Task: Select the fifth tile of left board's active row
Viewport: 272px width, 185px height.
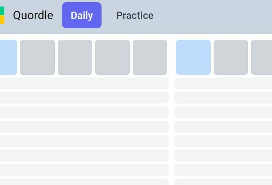Action: point(150,57)
